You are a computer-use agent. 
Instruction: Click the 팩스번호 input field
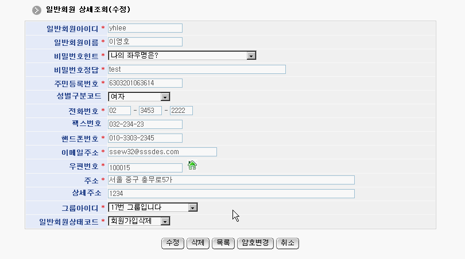tap(145, 124)
